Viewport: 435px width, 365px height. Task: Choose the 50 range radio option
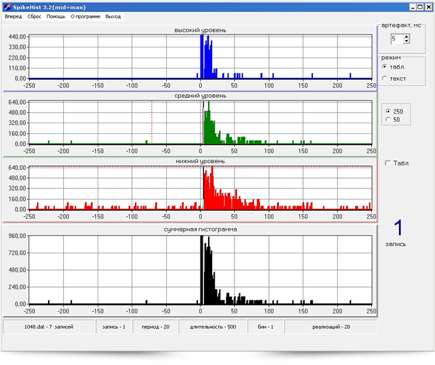(388, 120)
